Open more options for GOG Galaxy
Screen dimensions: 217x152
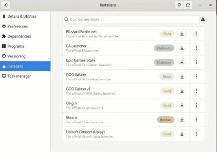tap(197, 76)
